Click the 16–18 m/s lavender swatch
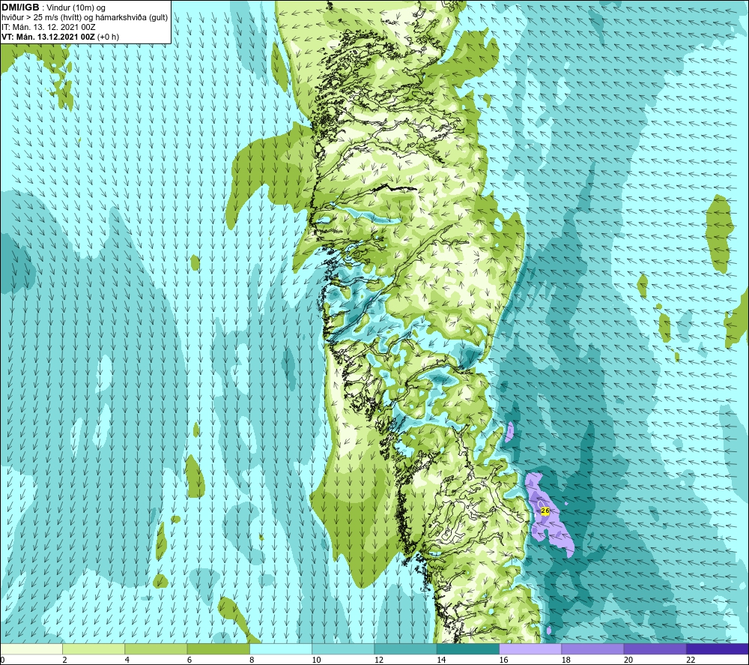This screenshot has width=749, height=665. (530, 649)
